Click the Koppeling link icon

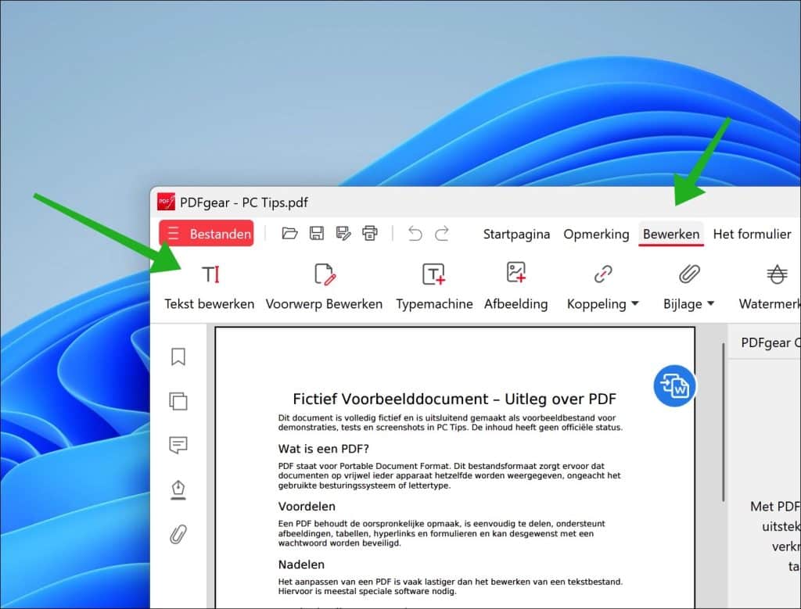pyautogui.click(x=603, y=274)
